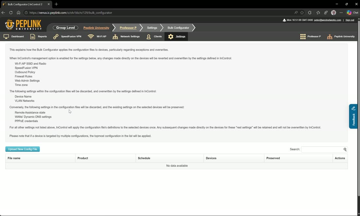Click the page vertical scrollbar

point(359,108)
